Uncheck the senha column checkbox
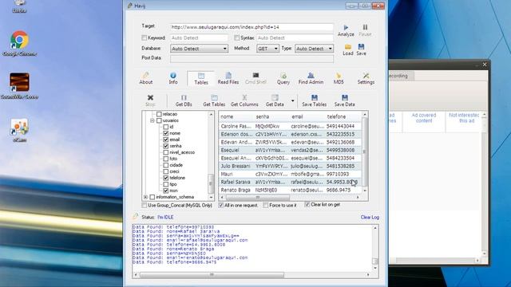511x287 pixels. tap(166, 146)
